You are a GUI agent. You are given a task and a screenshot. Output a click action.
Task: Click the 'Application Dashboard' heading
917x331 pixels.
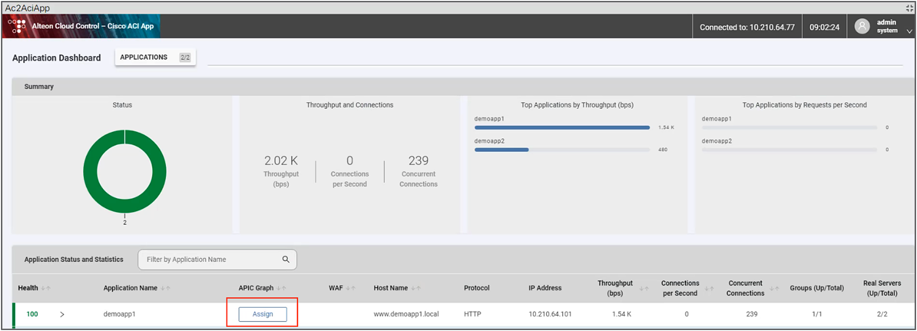click(x=56, y=58)
